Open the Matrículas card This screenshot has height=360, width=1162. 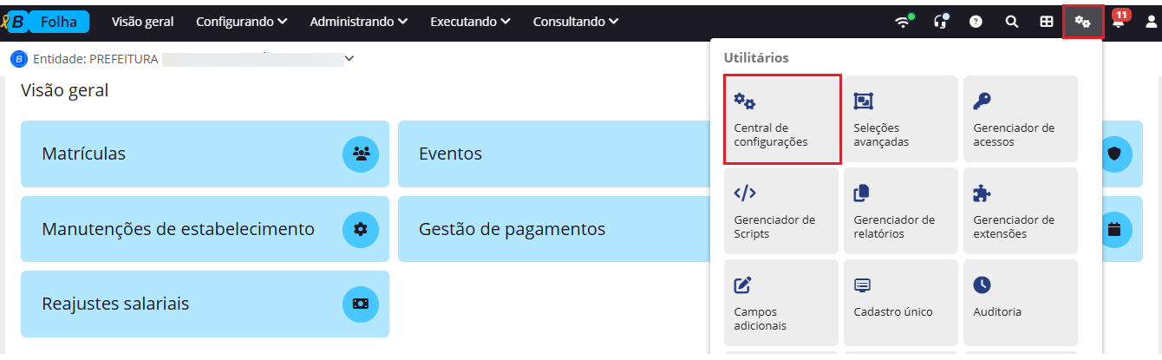(205, 154)
